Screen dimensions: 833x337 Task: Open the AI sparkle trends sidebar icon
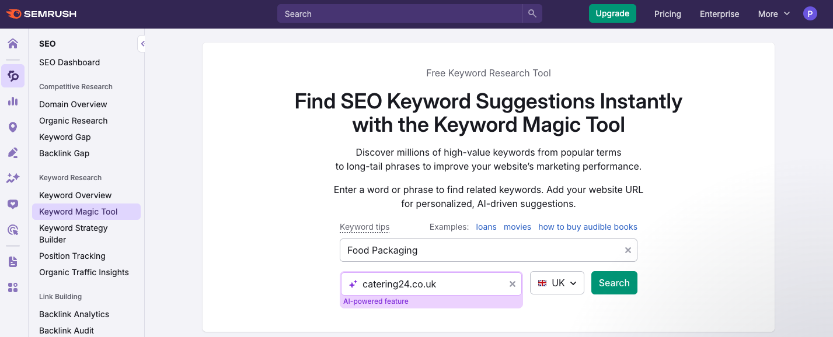13,178
